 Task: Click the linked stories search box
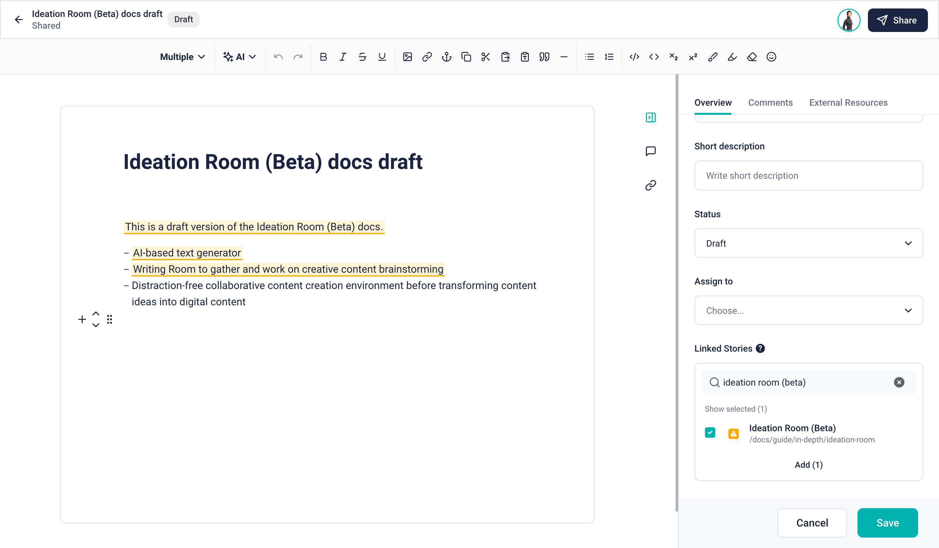[x=809, y=382]
